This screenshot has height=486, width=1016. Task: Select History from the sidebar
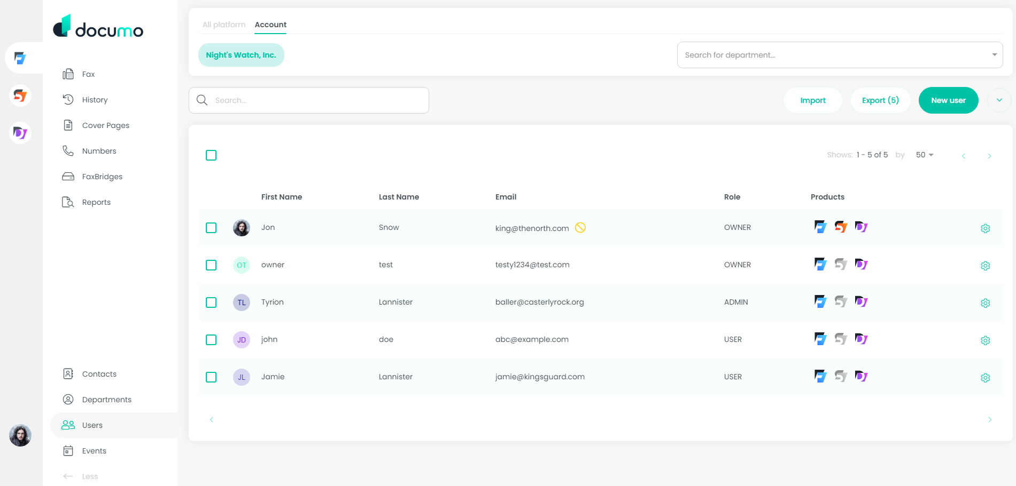(x=95, y=99)
